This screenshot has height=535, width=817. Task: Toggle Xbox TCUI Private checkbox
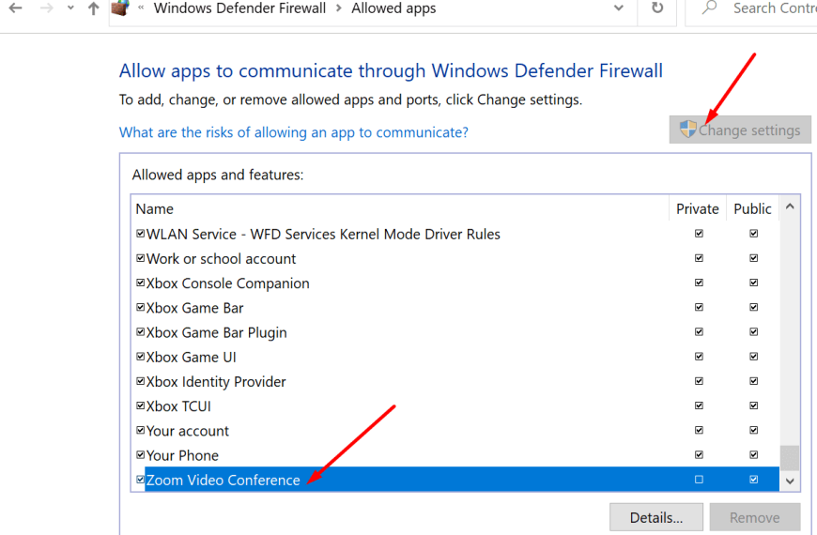point(699,405)
